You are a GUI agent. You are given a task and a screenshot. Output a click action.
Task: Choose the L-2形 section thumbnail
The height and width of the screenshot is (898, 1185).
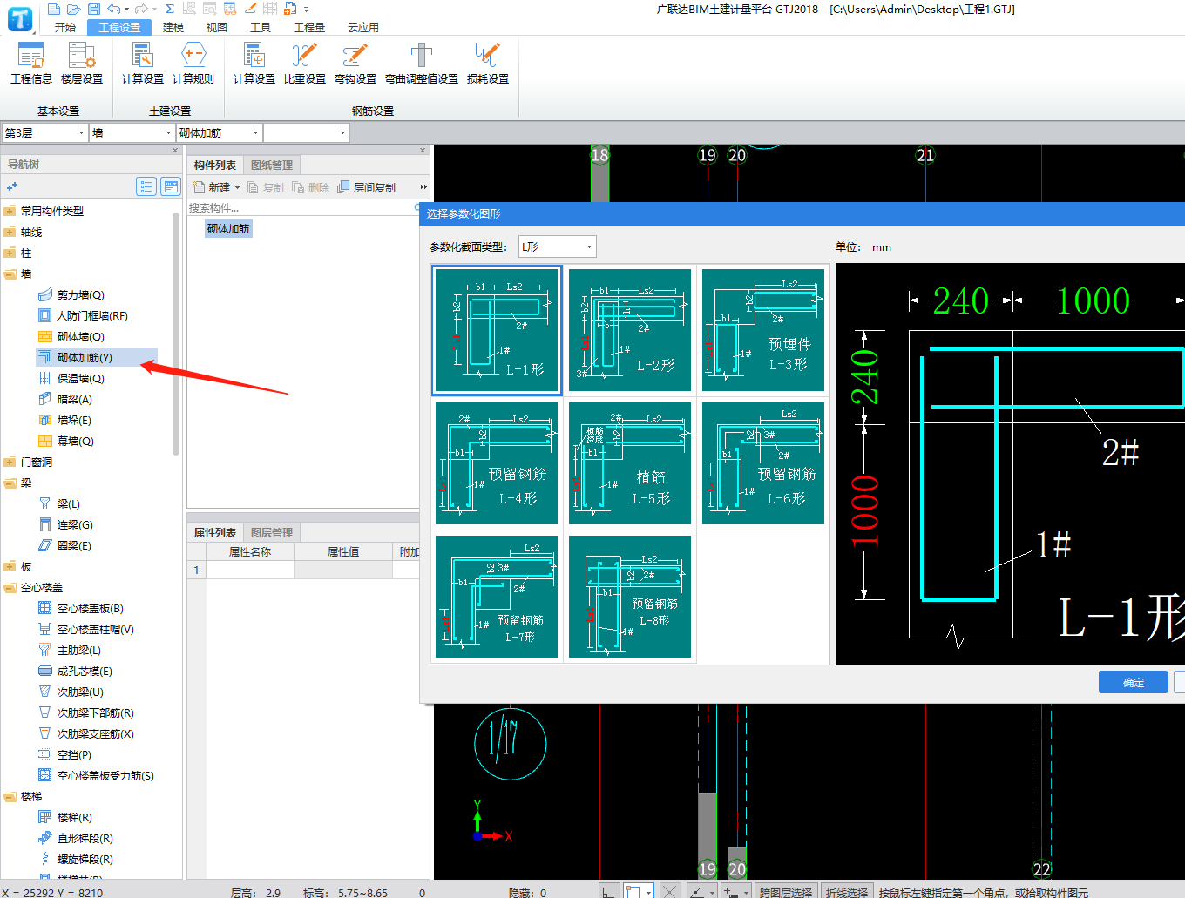(630, 330)
